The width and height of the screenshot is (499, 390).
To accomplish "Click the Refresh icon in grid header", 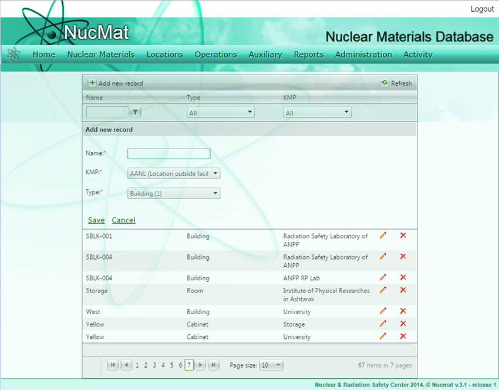I will click(x=385, y=83).
